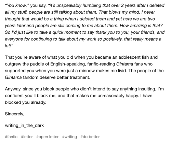Click the phrase "That blows my mind"

(x=119, y=12)
